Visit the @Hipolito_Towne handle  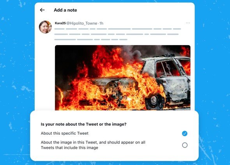82,23
